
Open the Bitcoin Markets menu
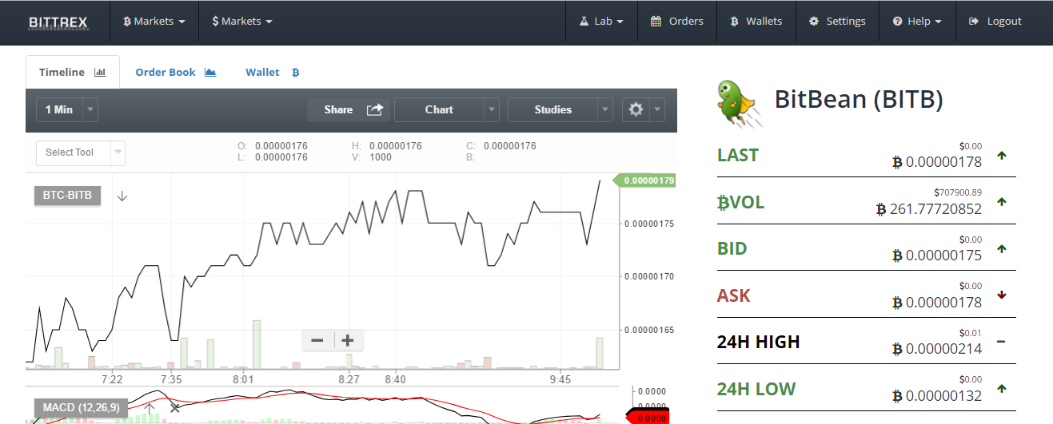[154, 22]
